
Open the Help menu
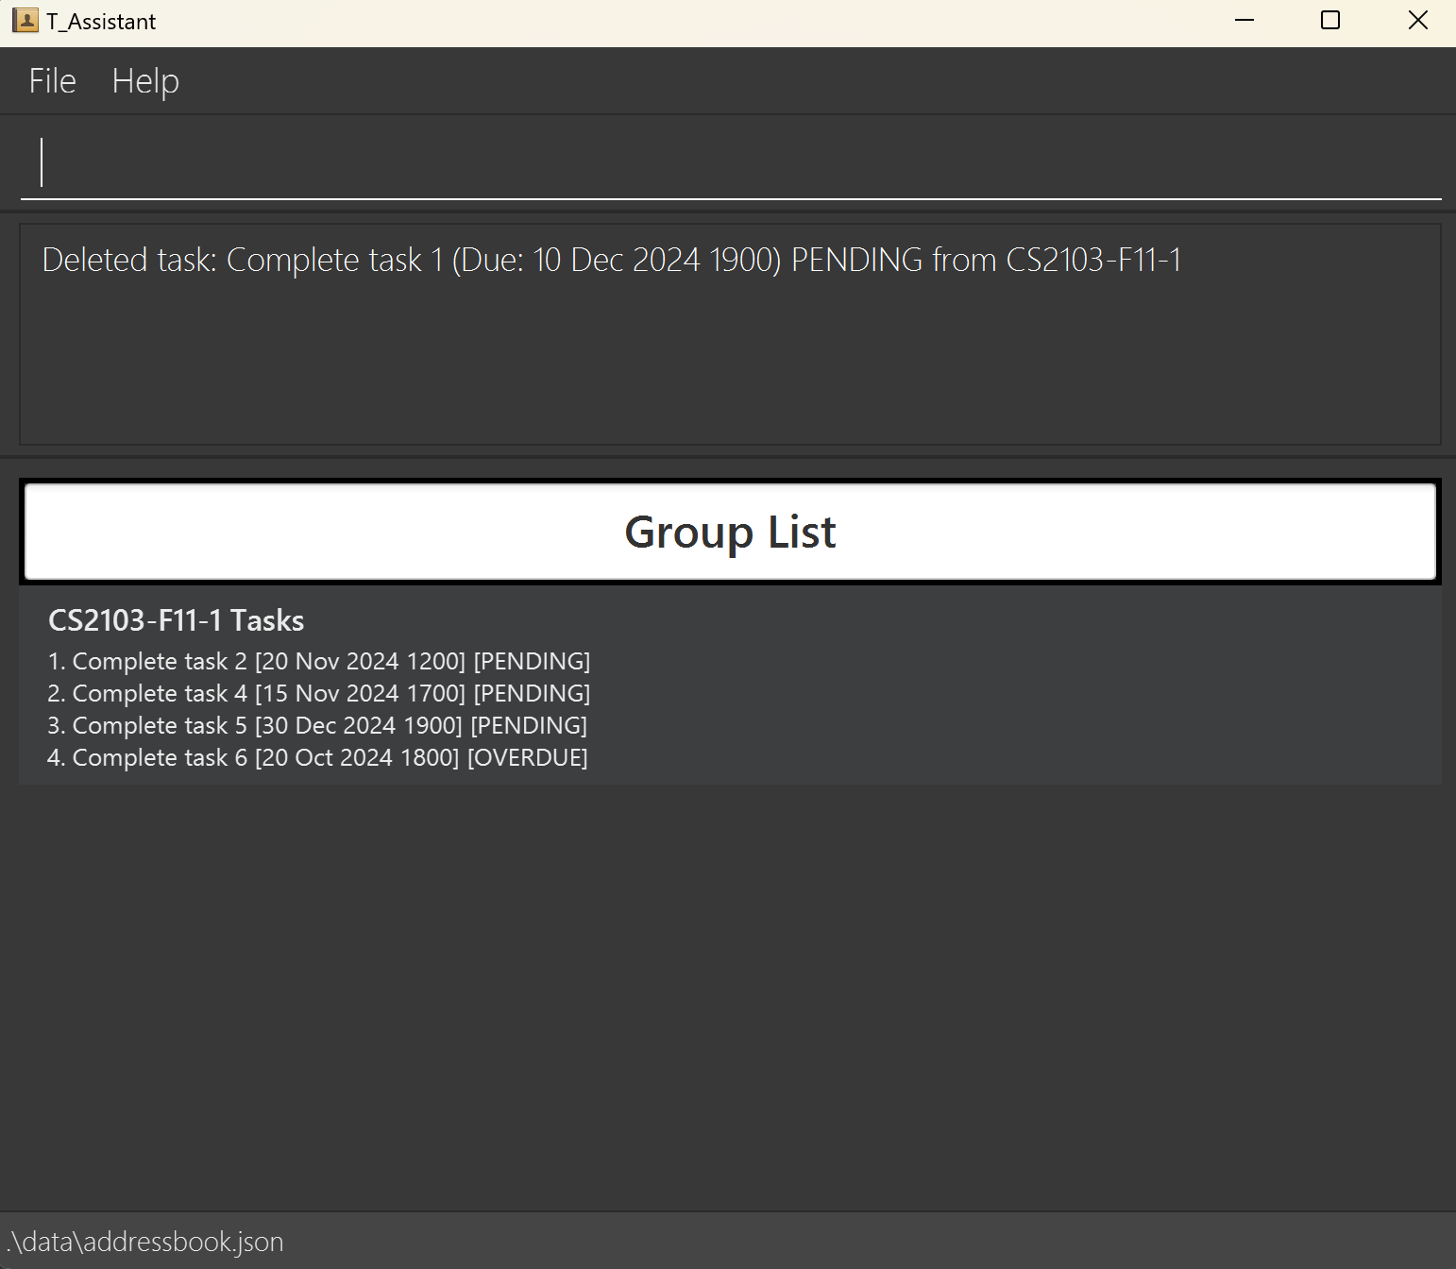pos(144,81)
